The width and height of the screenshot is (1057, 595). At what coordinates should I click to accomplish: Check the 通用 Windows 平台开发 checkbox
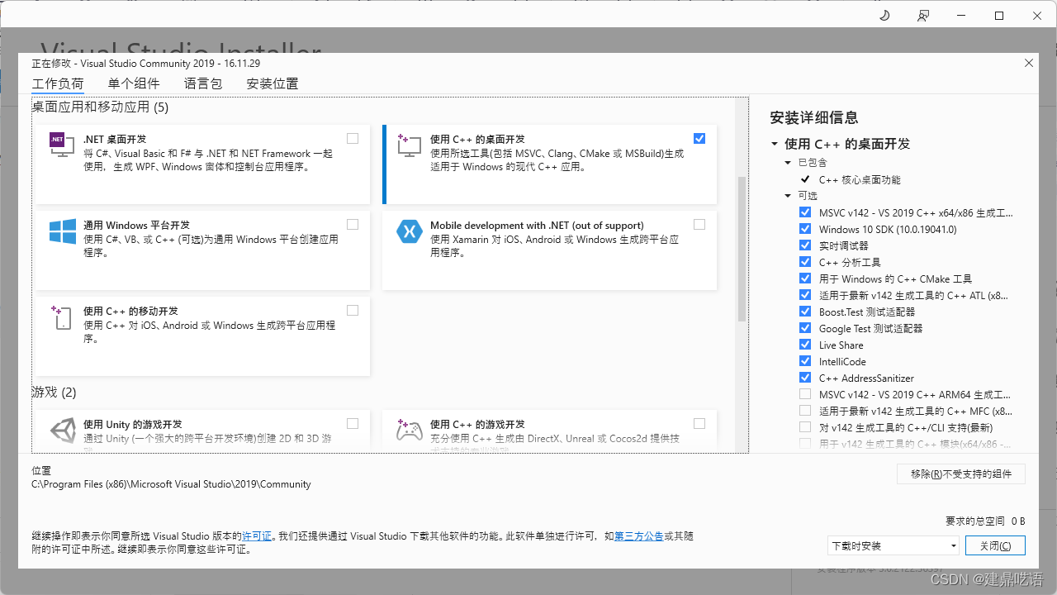[x=353, y=225]
